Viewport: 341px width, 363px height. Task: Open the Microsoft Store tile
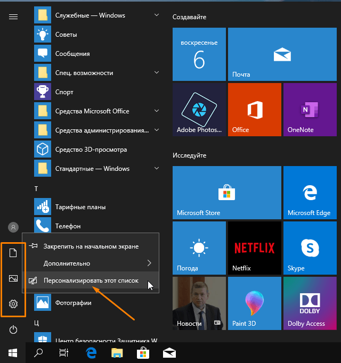(x=227, y=193)
